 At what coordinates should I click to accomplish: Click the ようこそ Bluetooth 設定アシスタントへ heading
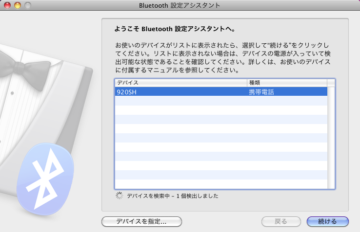[x=175, y=29]
